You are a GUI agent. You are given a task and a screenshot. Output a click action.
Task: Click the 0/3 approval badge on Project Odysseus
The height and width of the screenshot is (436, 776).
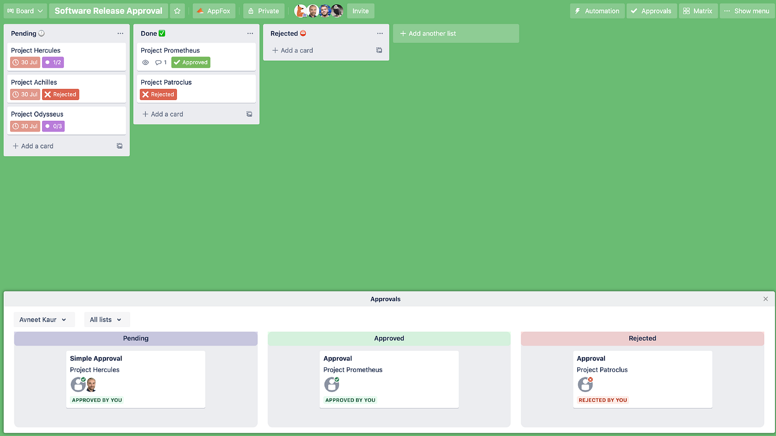53,126
